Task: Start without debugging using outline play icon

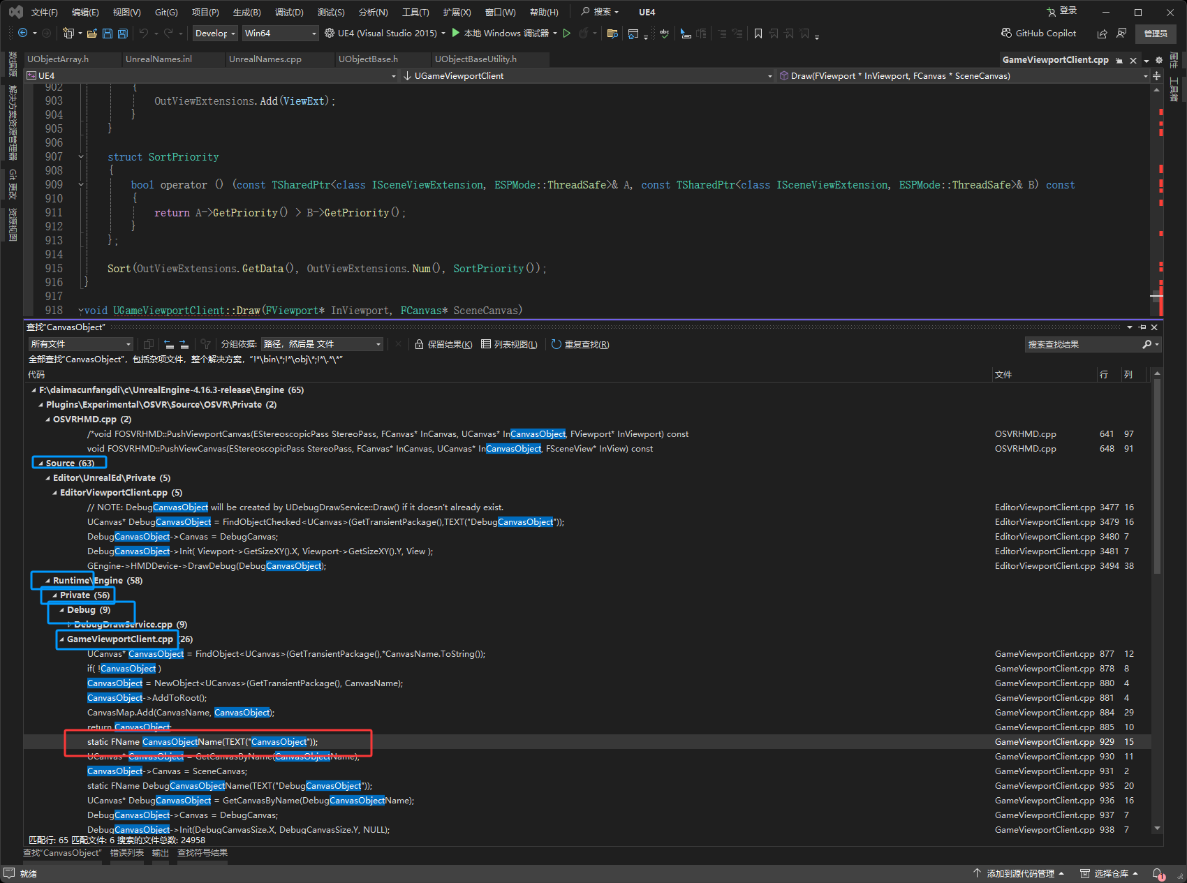Action: click(567, 33)
